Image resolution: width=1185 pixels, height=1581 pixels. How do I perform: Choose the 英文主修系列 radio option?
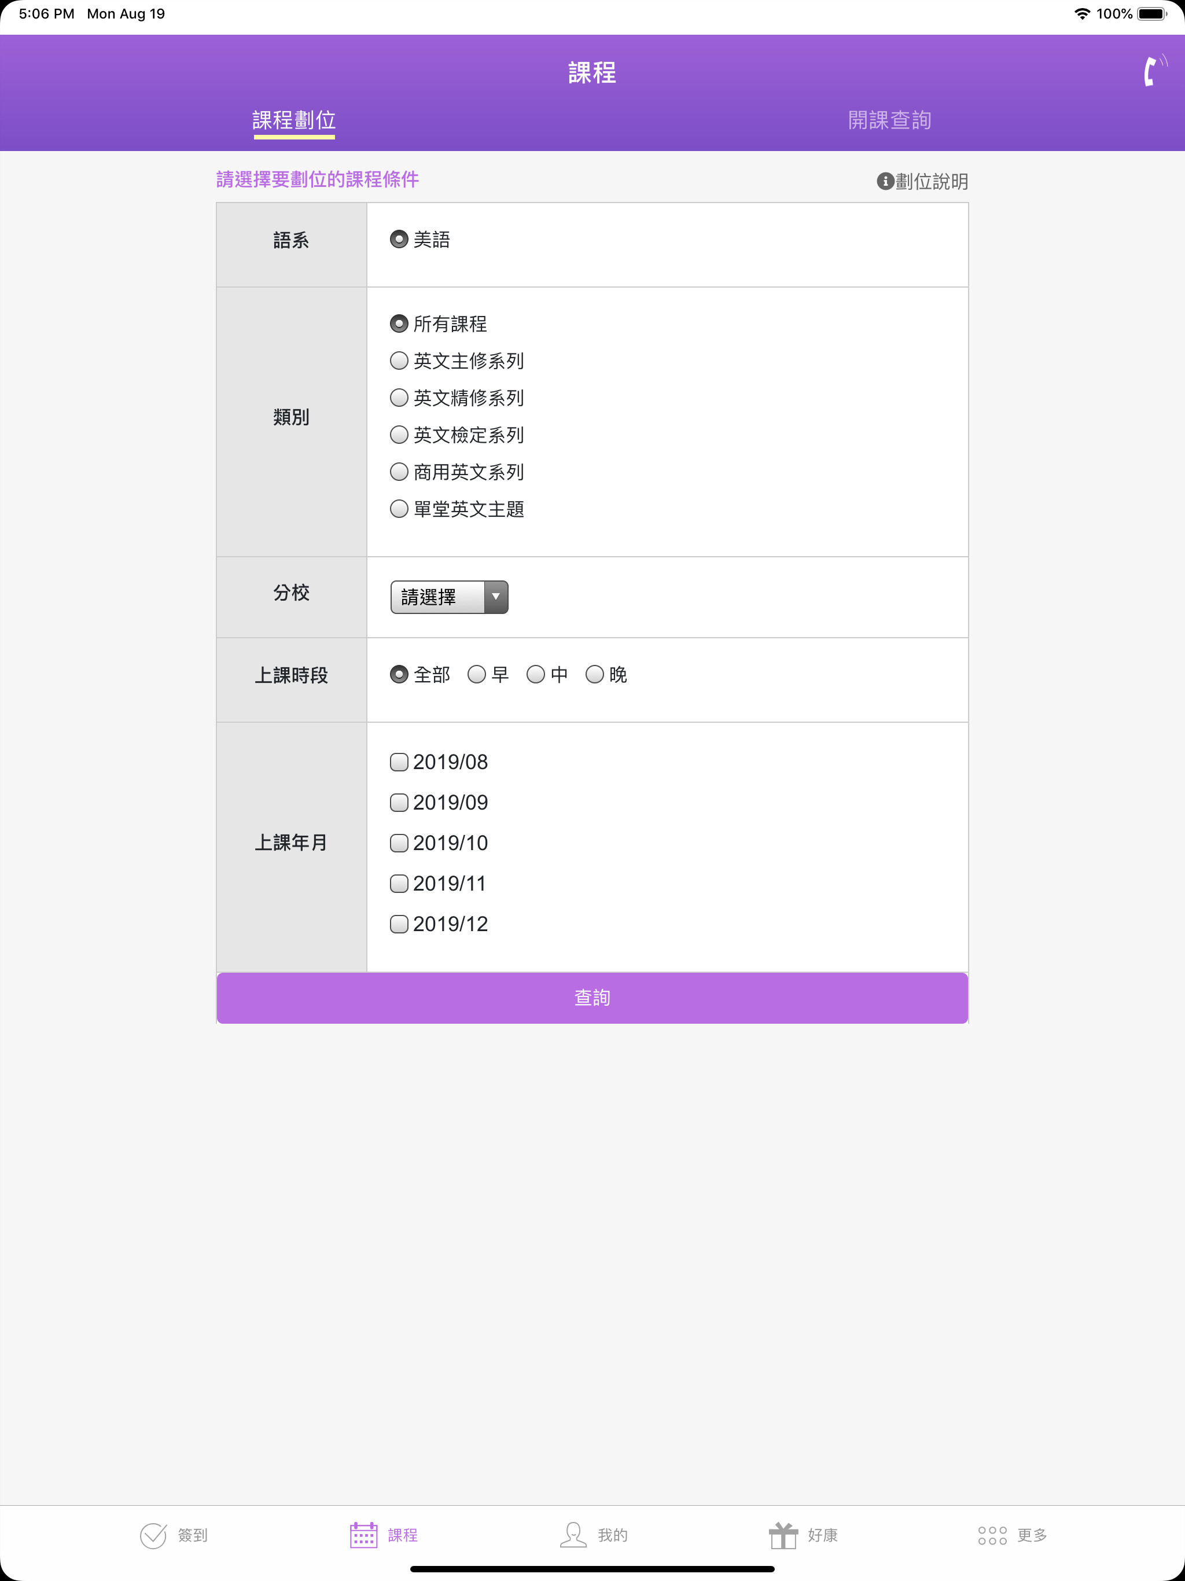coord(399,361)
